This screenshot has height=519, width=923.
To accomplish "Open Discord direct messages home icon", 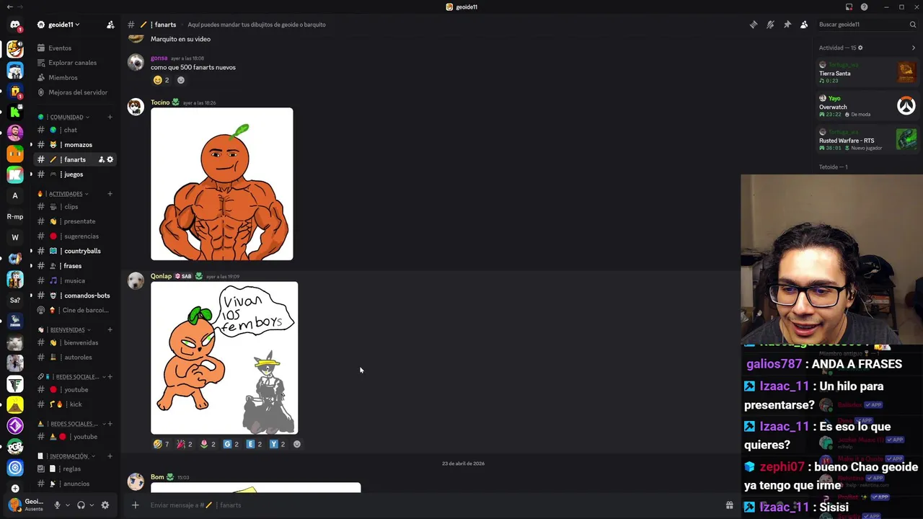I will coord(14,25).
